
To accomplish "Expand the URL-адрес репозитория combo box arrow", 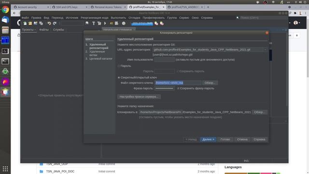I will coord(265,50).
